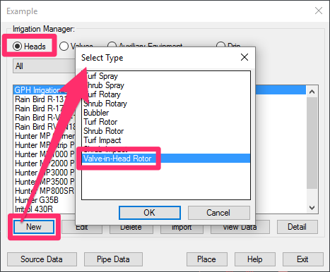Choose Turf Rotary in type list

(x=166, y=94)
